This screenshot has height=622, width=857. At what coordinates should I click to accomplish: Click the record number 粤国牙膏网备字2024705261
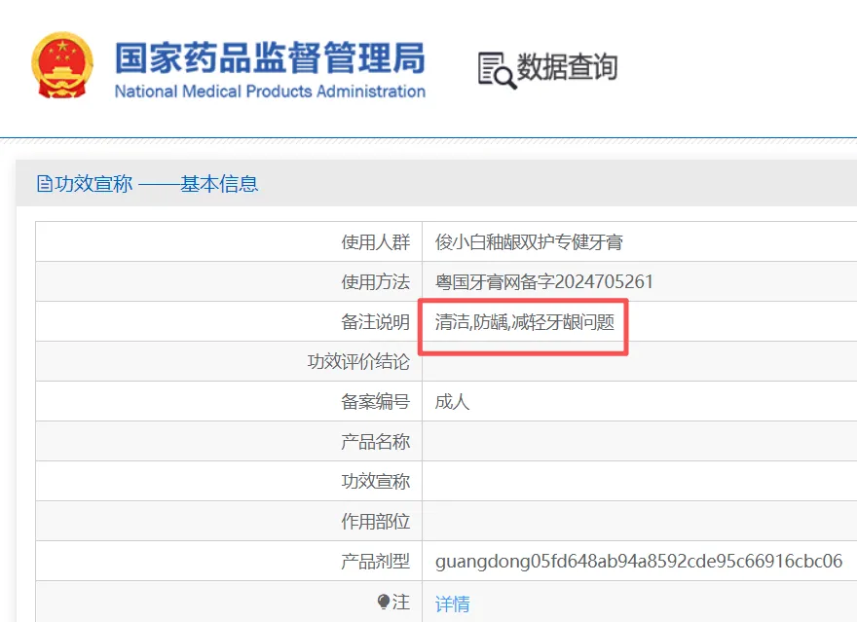coord(544,282)
